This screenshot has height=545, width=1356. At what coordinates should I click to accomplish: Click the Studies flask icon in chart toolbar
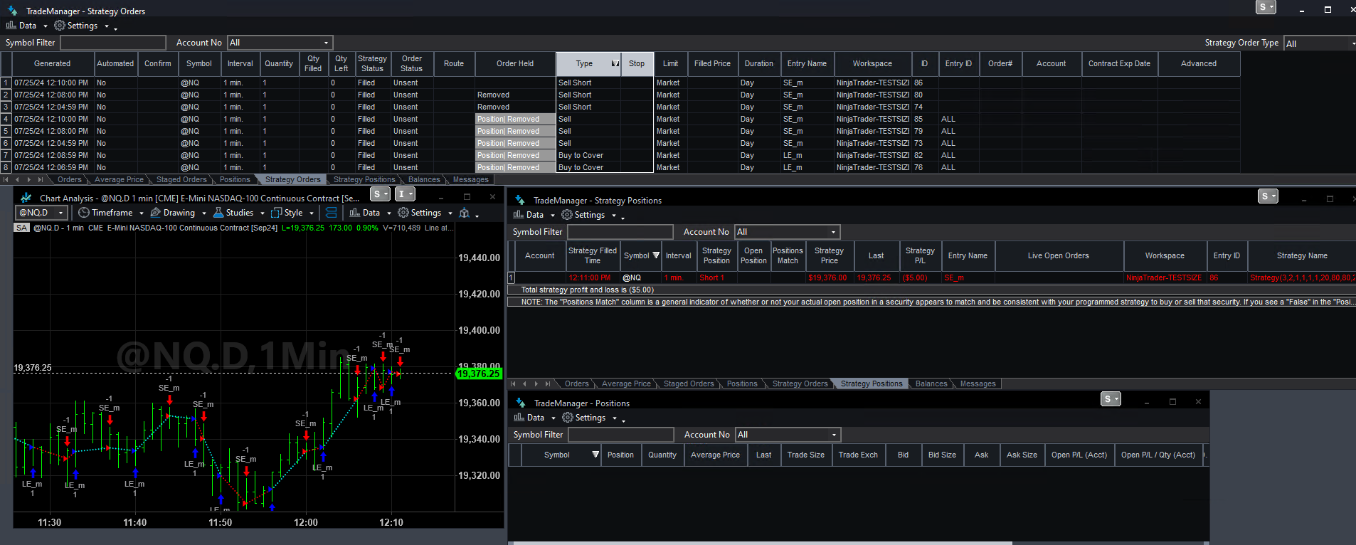pyautogui.click(x=218, y=213)
